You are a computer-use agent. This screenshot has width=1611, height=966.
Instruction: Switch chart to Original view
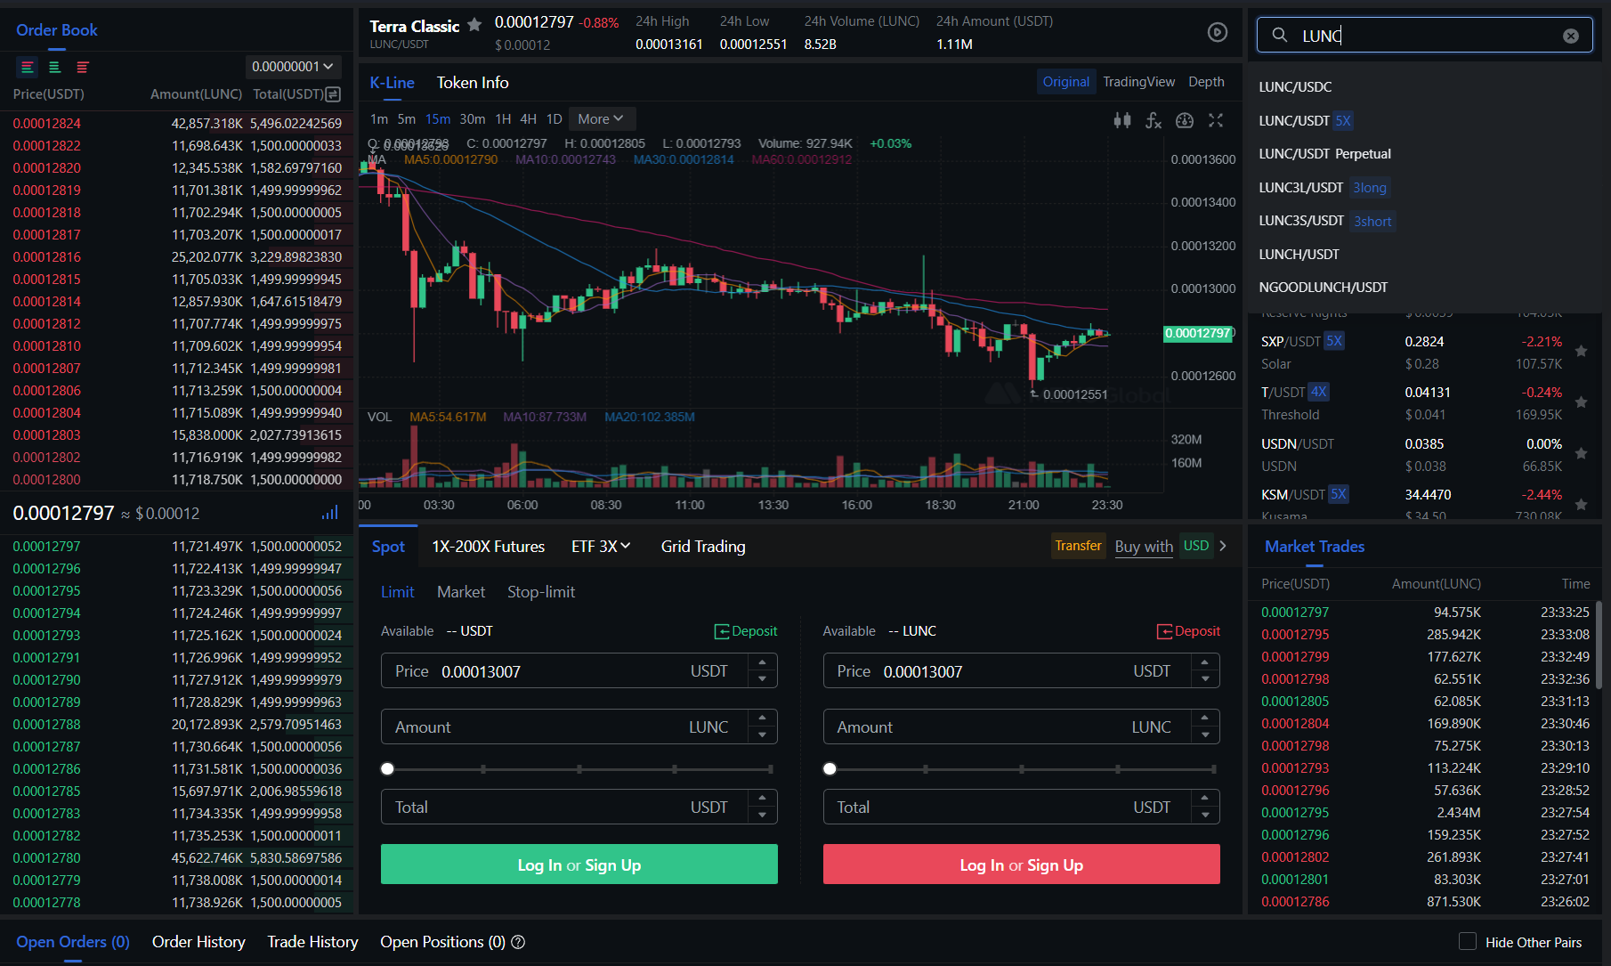pyautogui.click(x=1065, y=82)
